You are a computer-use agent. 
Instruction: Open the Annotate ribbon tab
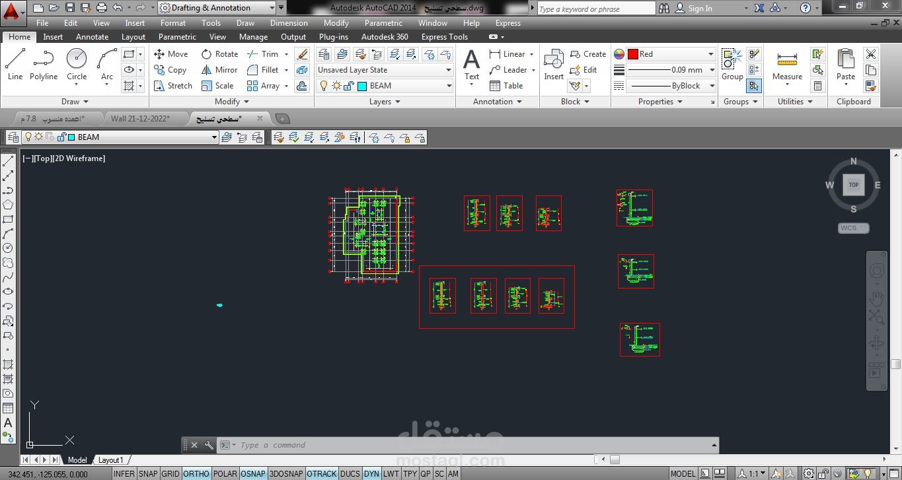pyautogui.click(x=92, y=37)
